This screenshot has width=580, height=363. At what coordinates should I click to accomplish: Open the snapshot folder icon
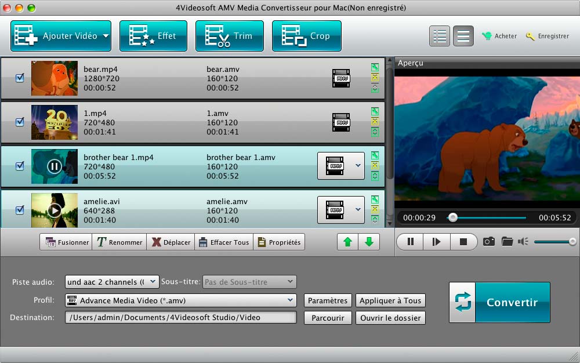coord(507,242)
